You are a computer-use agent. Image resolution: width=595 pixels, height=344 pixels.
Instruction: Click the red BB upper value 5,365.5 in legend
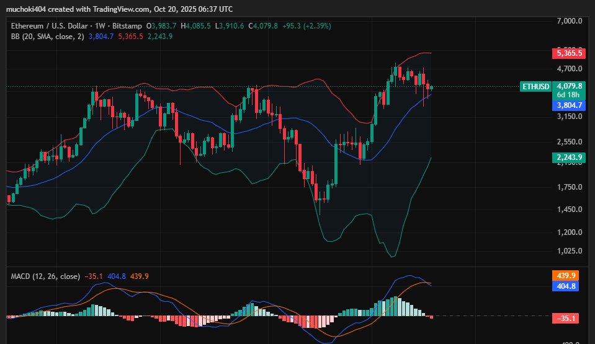(130, 37)
